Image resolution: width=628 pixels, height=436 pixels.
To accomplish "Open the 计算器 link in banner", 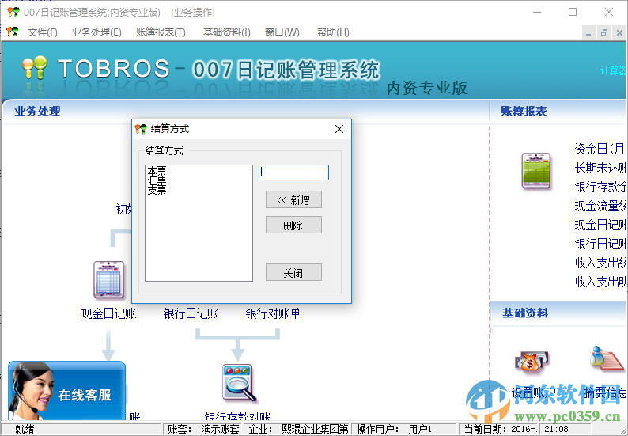I will (x=613, y=71).
